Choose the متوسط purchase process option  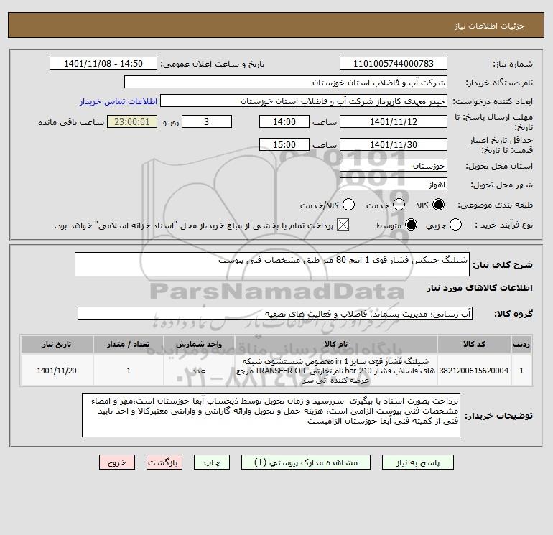(x=411, y=225)
